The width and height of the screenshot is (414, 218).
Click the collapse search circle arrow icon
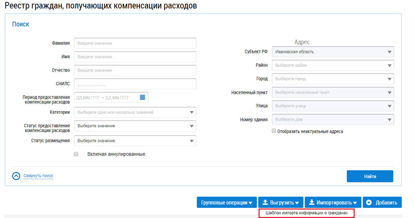click(16, 176)
